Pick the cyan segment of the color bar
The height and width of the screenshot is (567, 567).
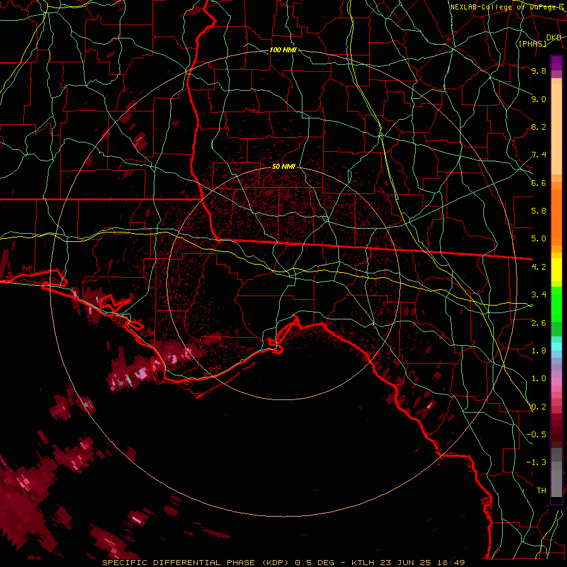556,346
